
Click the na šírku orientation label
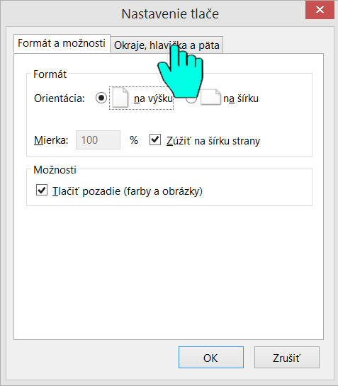tap(241, 98)
